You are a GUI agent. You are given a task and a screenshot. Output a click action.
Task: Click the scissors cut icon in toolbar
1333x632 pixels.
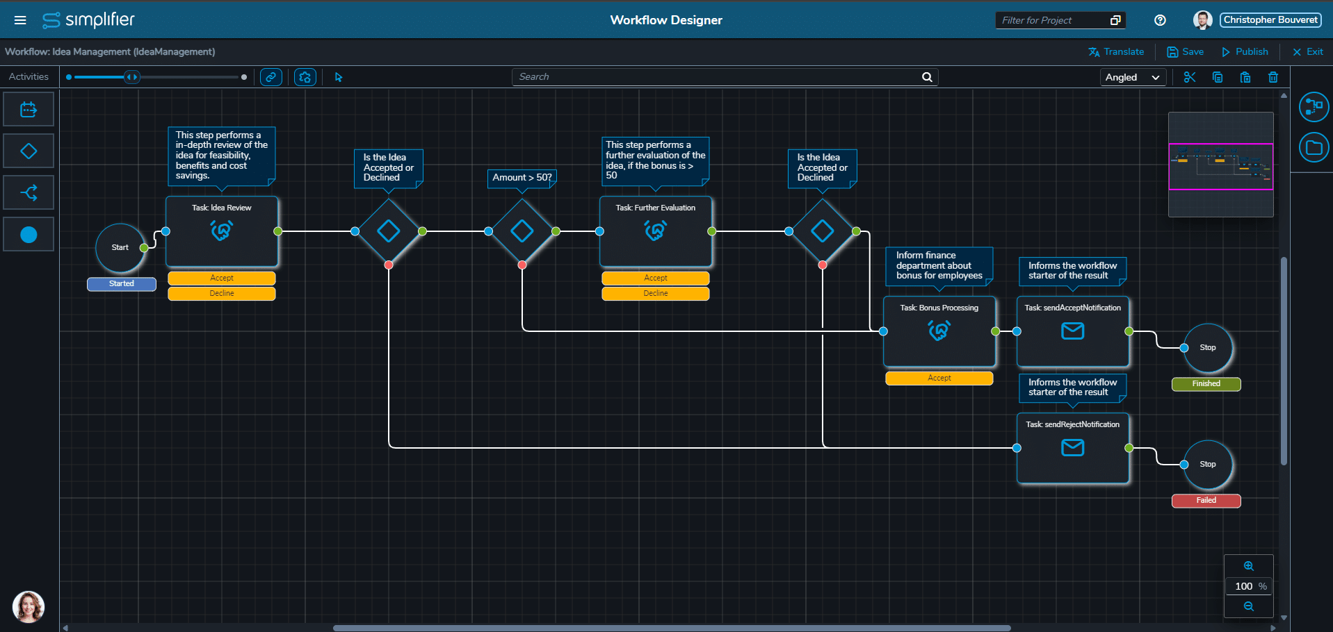[1190, 77]
